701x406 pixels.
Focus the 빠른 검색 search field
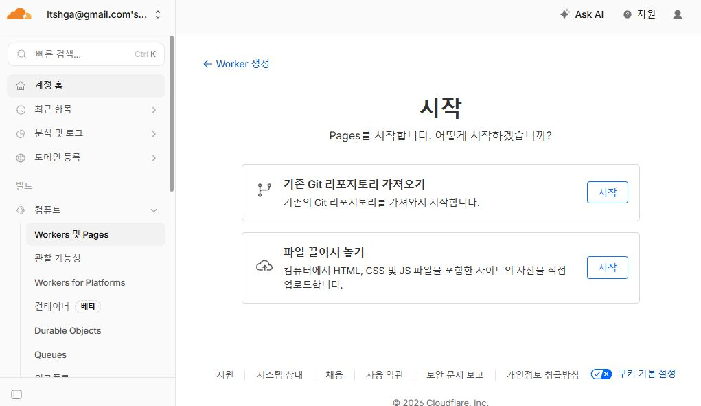(87, 54)
